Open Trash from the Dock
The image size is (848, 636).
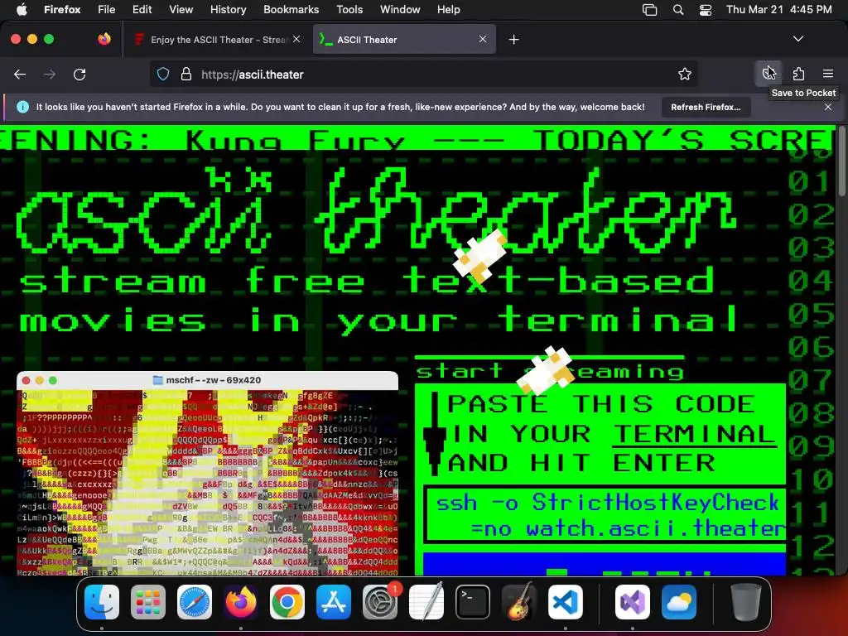coord(746,602)
